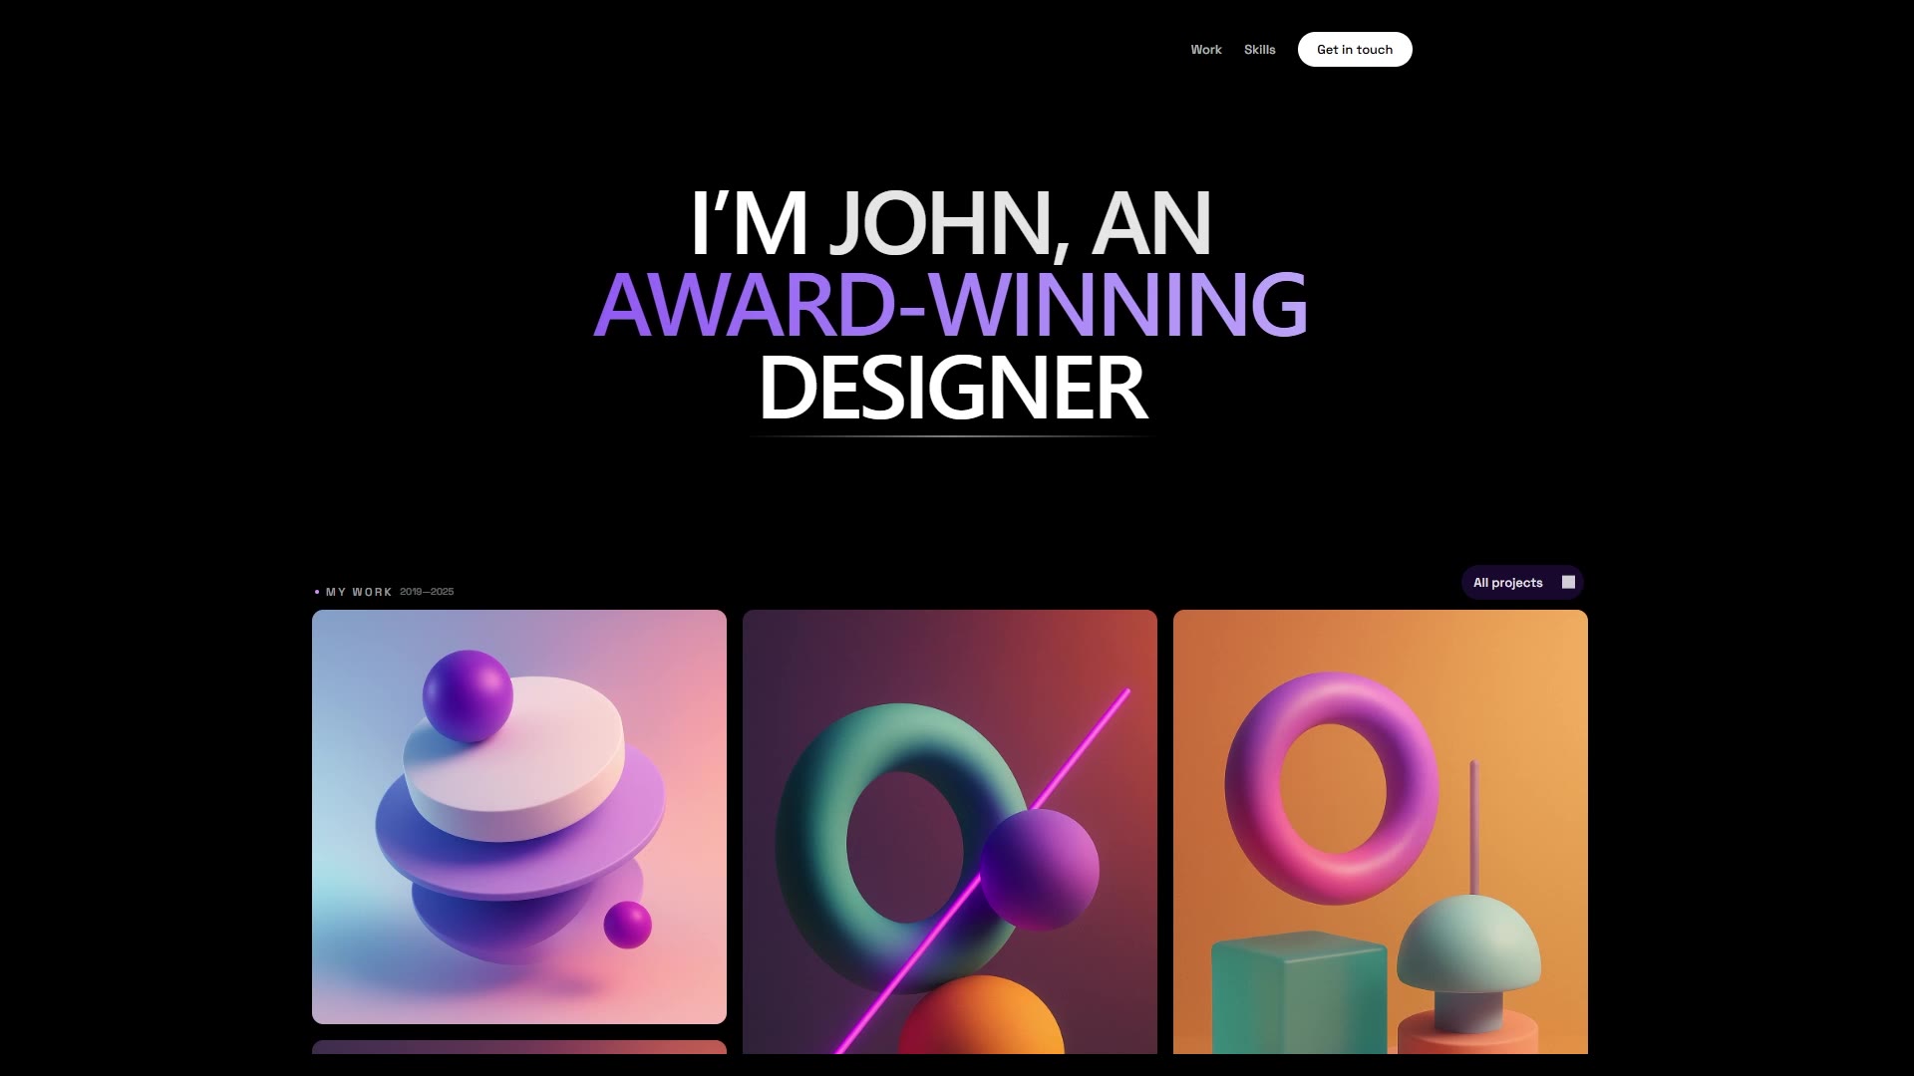
Task: Click the partially visible fourth project card
Action: [x=518, y=1046]
